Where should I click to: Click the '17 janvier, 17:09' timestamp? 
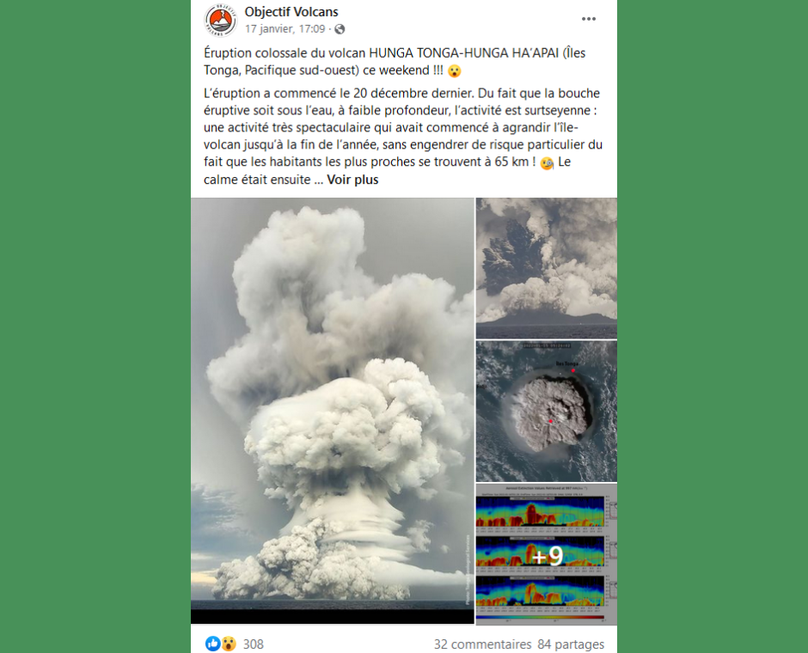pyautogui.click(x=285, y=29)
